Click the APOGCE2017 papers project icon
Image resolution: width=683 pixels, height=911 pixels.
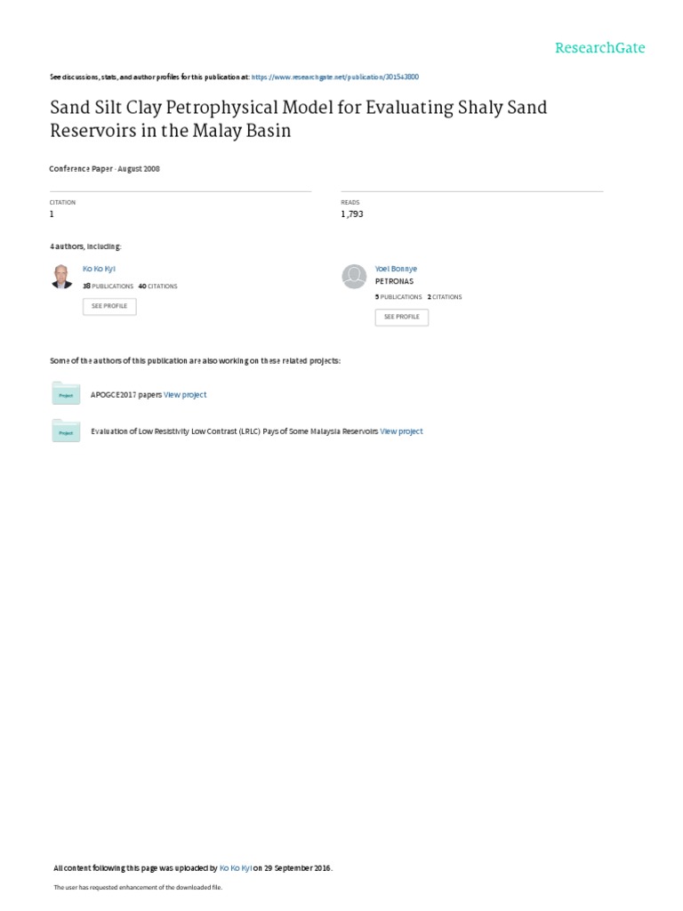click(x=65, y=393)
